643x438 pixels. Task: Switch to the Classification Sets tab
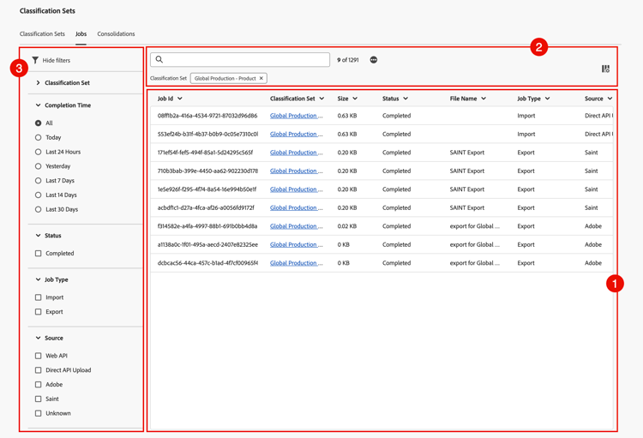42,34
